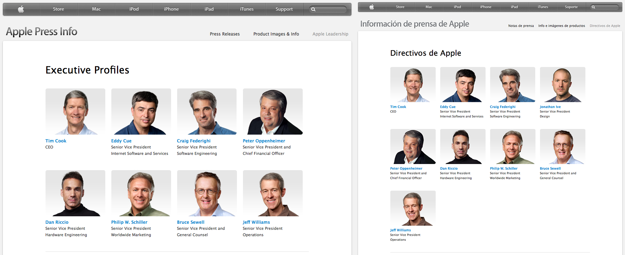
Task: Click Craig Federighi photo on Spanish page
Action: coord(513,85)
